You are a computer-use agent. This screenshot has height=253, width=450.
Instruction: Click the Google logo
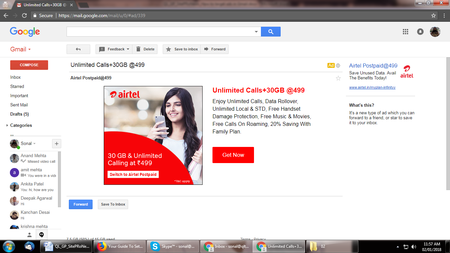click(x=25, y=32)
